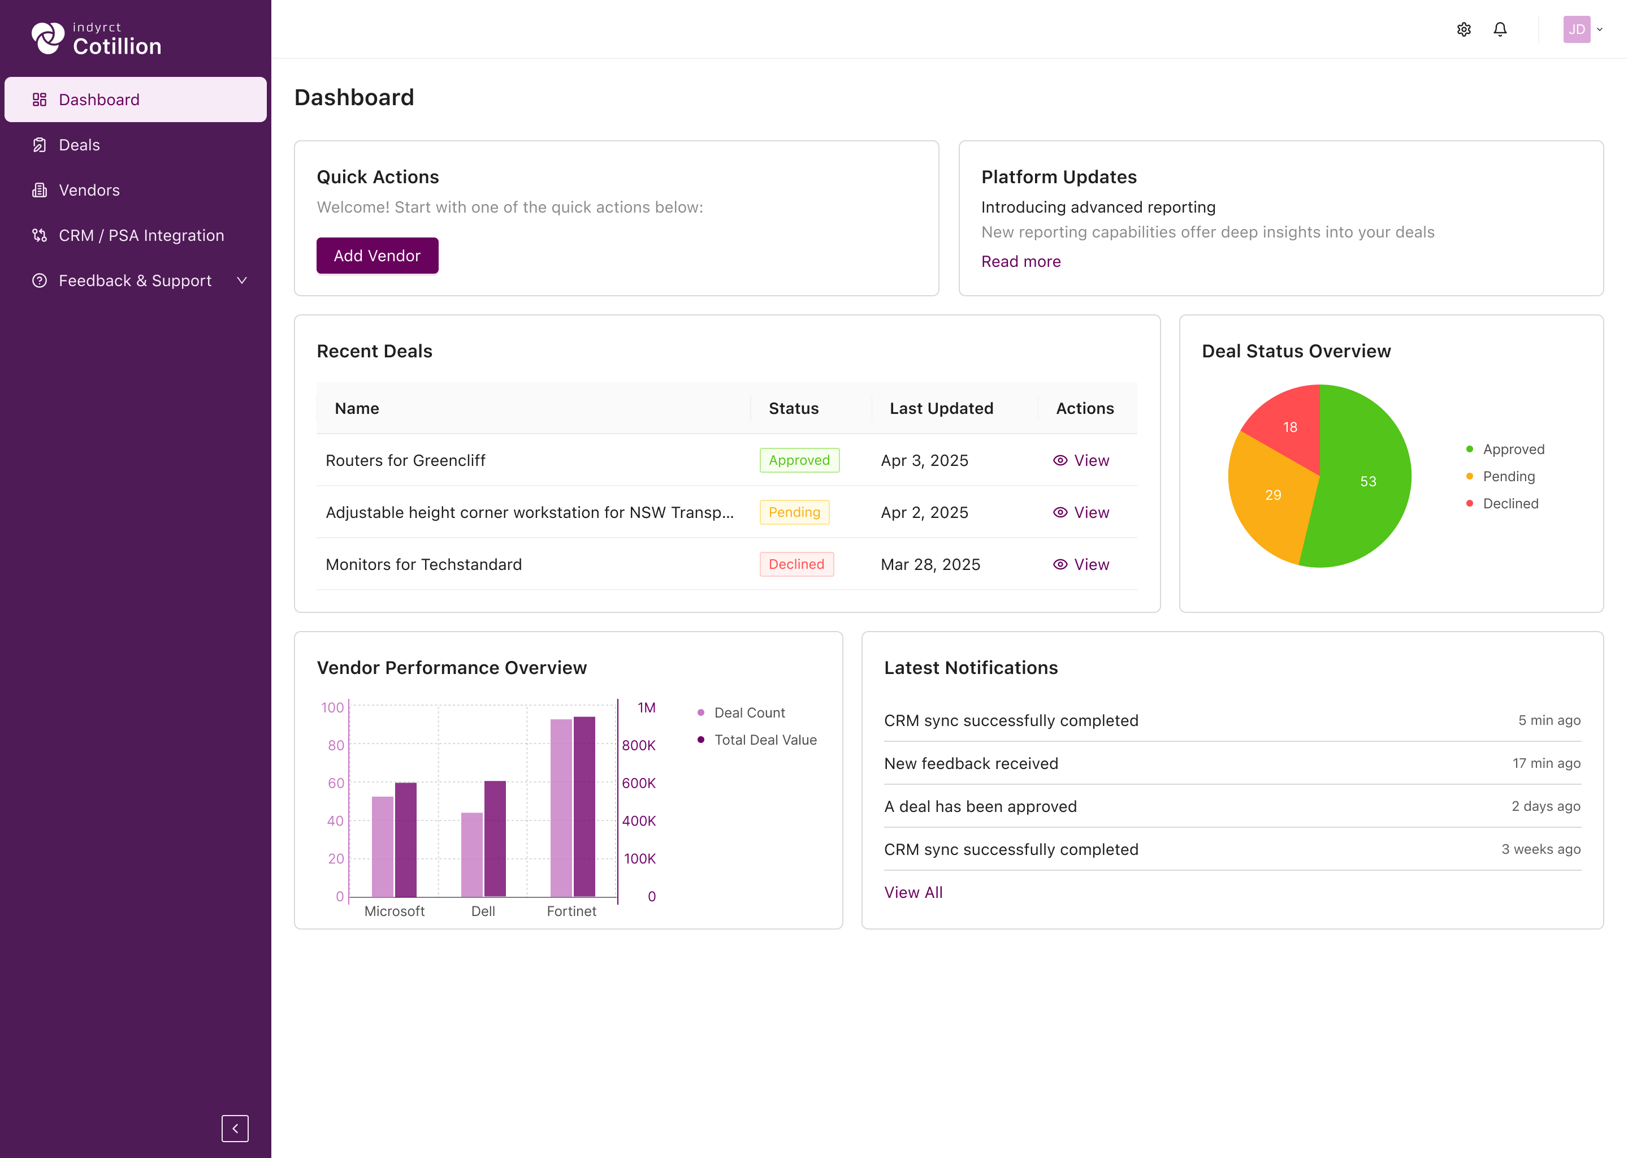Viewport: 1628px width, 1158px height.
Task: Click the JD user avatar
Action: click(1576, 29)
